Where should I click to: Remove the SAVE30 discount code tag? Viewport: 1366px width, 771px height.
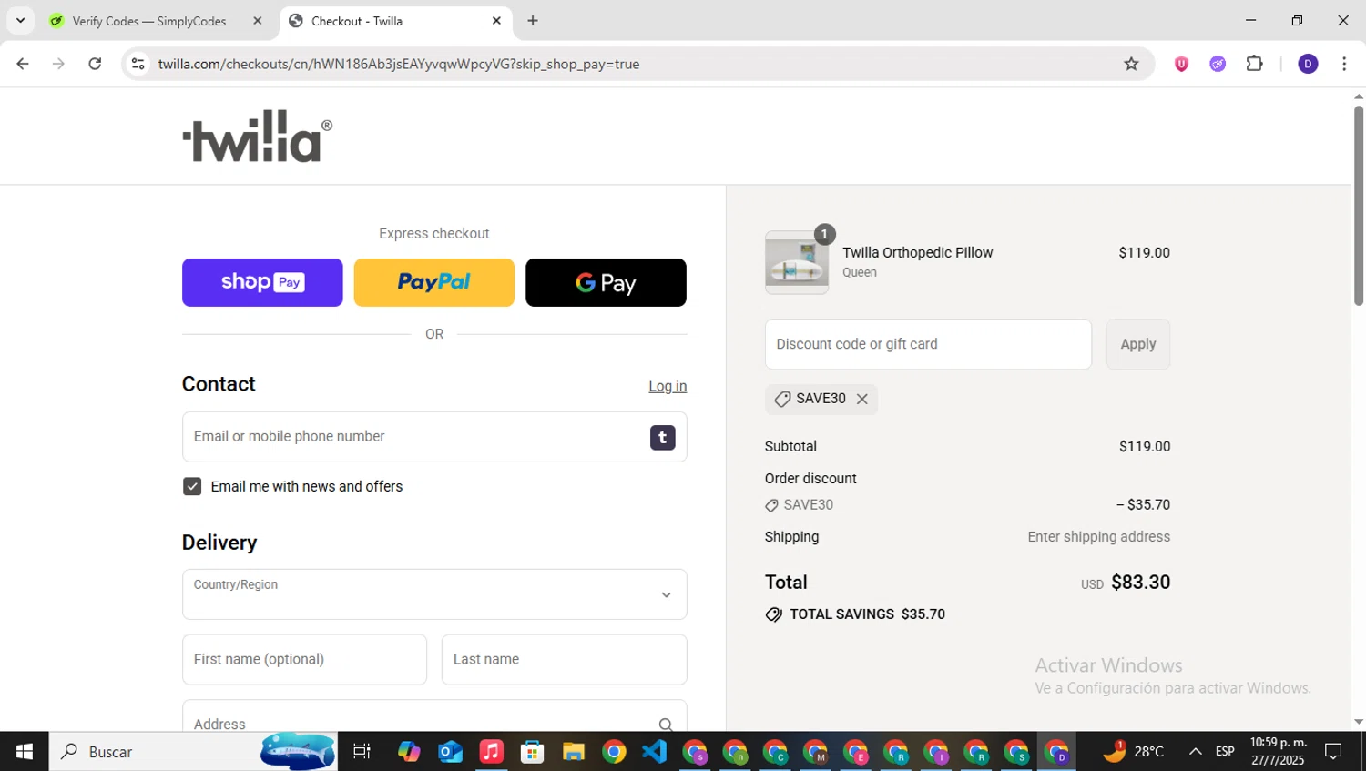pos(862,399)
